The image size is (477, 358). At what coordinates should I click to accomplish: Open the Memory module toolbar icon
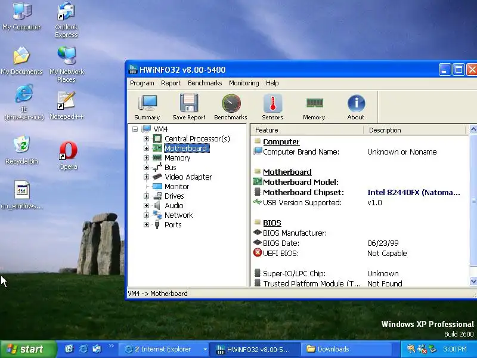click(x=314, y=107)
